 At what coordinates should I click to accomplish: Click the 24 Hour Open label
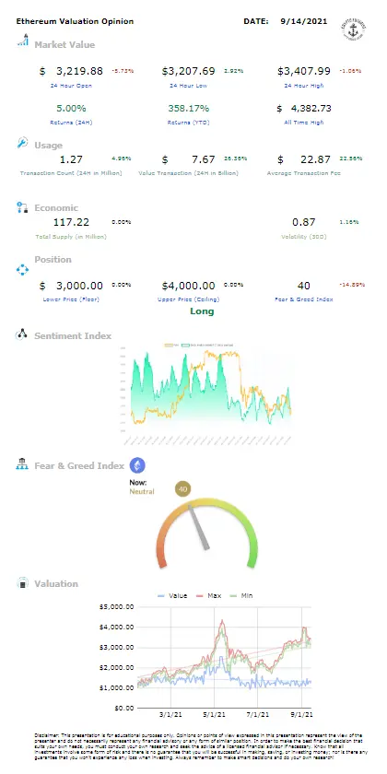(x=71, y=86)
